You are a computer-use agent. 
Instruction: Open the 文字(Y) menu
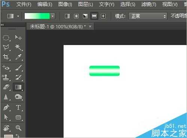click(x=107, y=4)
